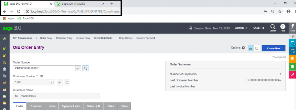Open the bank building icon in sidebar
The image size is (296, 110).
[x=5, y=69]
